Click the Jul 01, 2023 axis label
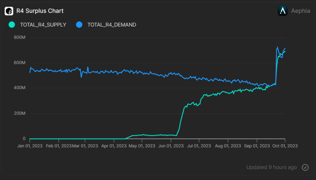This screenshot has width=316, height=180. tap(198, 146)
